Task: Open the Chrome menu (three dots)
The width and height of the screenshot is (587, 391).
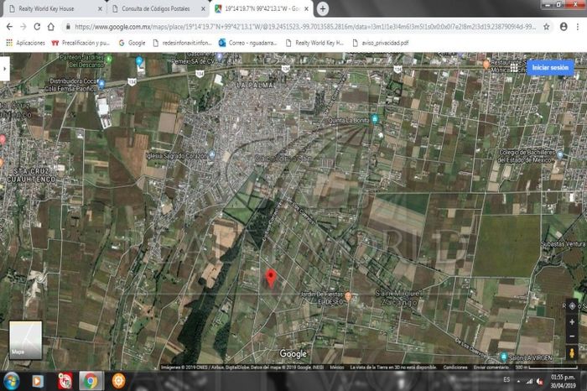Action: 578,26
